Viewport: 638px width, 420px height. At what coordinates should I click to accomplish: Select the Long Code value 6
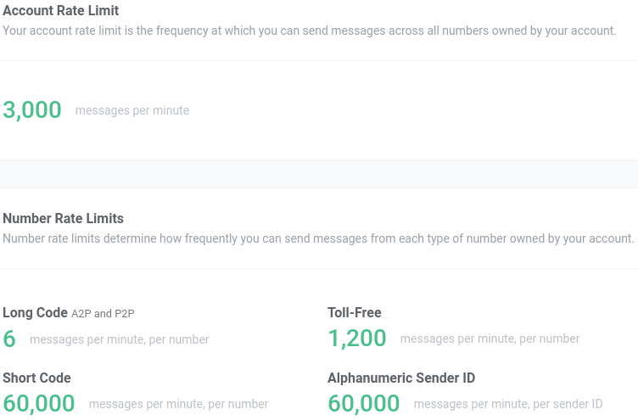pos(9,339)
